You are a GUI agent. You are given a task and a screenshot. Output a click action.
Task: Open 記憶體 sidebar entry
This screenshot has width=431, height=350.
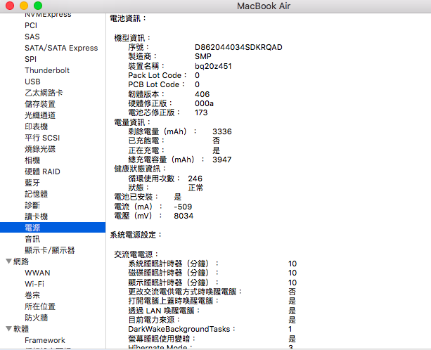click(x=37, y=194)
